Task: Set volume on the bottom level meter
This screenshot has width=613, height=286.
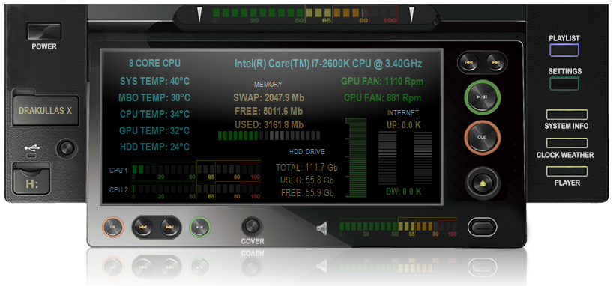Action: (398, 227)
